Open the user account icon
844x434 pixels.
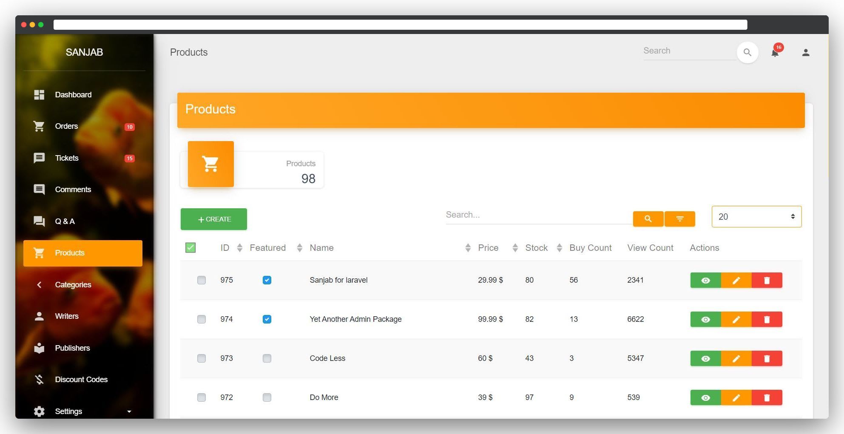point(805,53)
